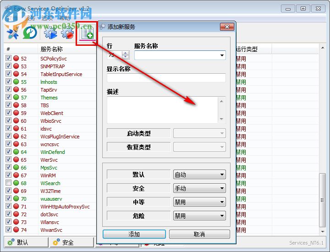Increase the 行 number spinner
The height and width of the screenshot is (252, 330).
126,53
